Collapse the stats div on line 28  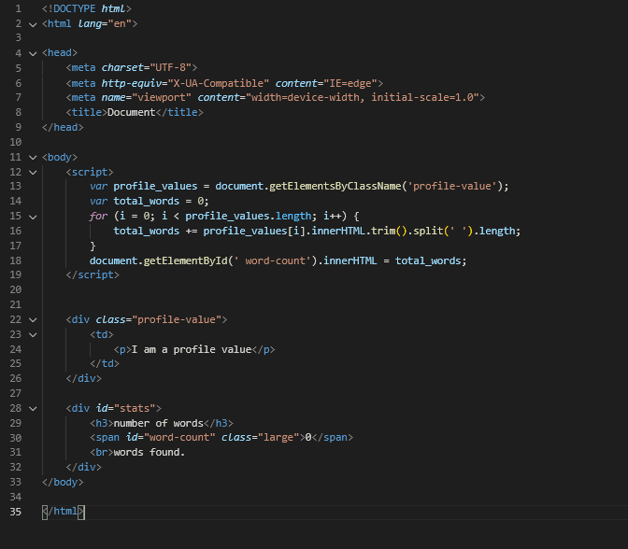33,409
